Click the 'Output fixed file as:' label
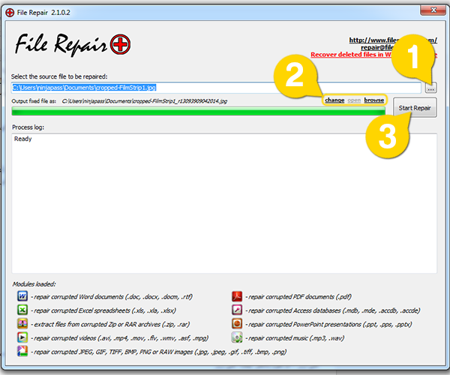The width and height of the screenshot is (450, 375). point(34,101)
